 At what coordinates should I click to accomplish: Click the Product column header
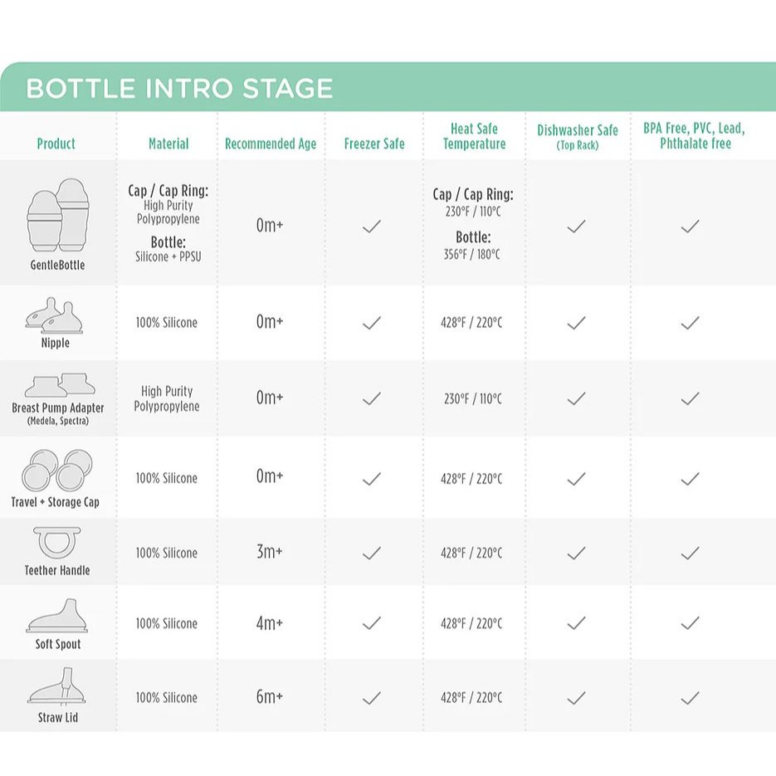pos(56,144)
